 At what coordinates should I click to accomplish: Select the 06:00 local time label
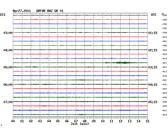point(8,85)
